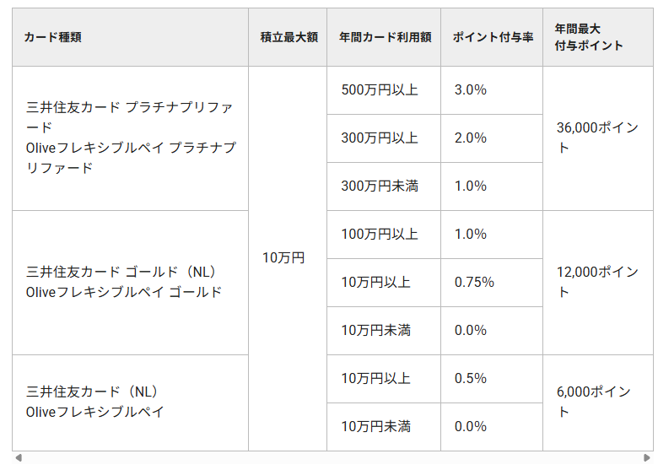Select the 300万円未満 usage cell

(x=384, y=186)
